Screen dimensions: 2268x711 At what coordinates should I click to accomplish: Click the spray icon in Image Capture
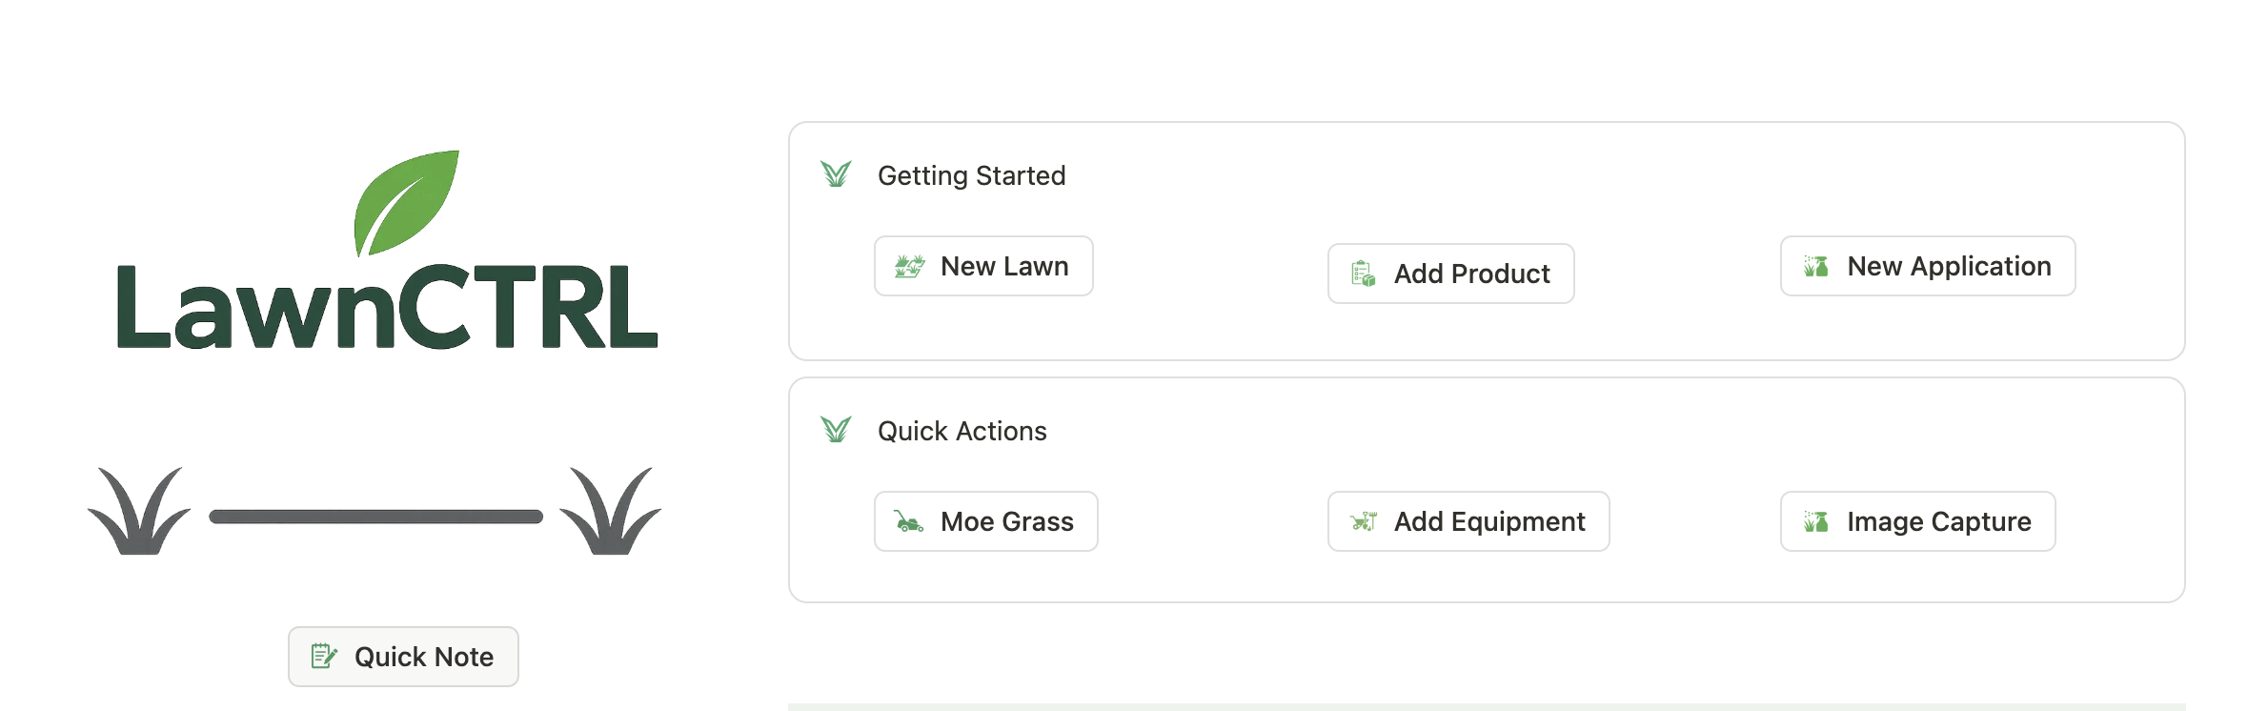coord(1815,521)
